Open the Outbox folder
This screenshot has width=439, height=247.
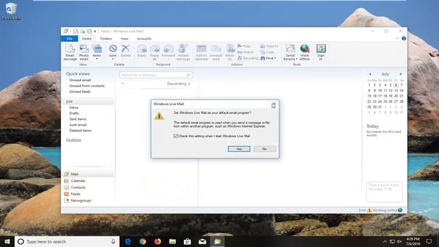pos(73,140)
